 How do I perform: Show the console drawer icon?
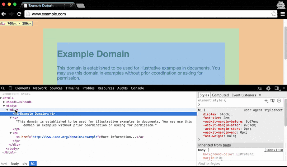point(259,88)
